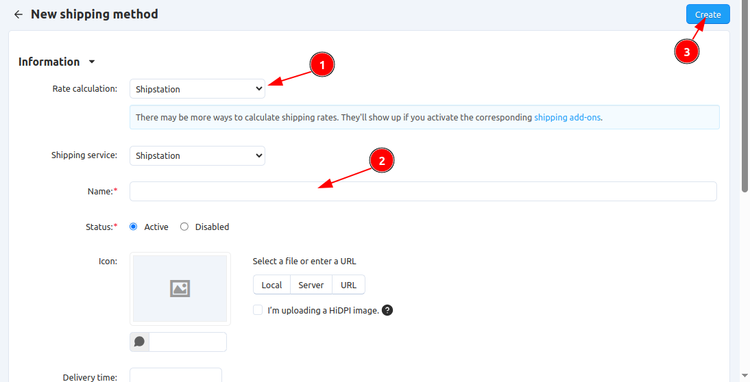Open the Rate calculation dropdown
The width and height of the screenshot is (750, 382).
[x=197, y=88]
